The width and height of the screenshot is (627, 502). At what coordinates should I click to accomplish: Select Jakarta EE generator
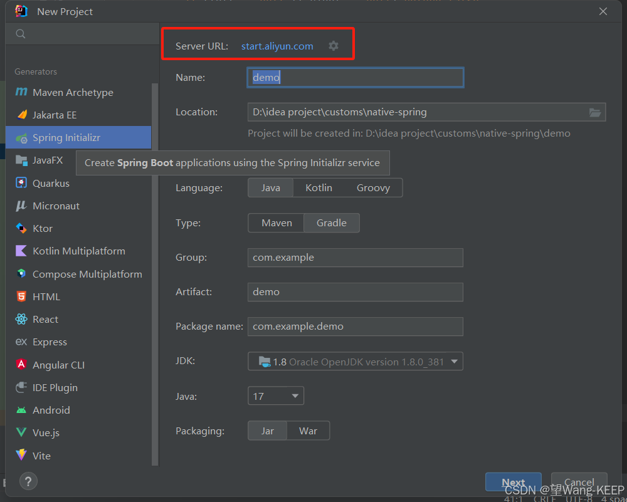(78, 115)
